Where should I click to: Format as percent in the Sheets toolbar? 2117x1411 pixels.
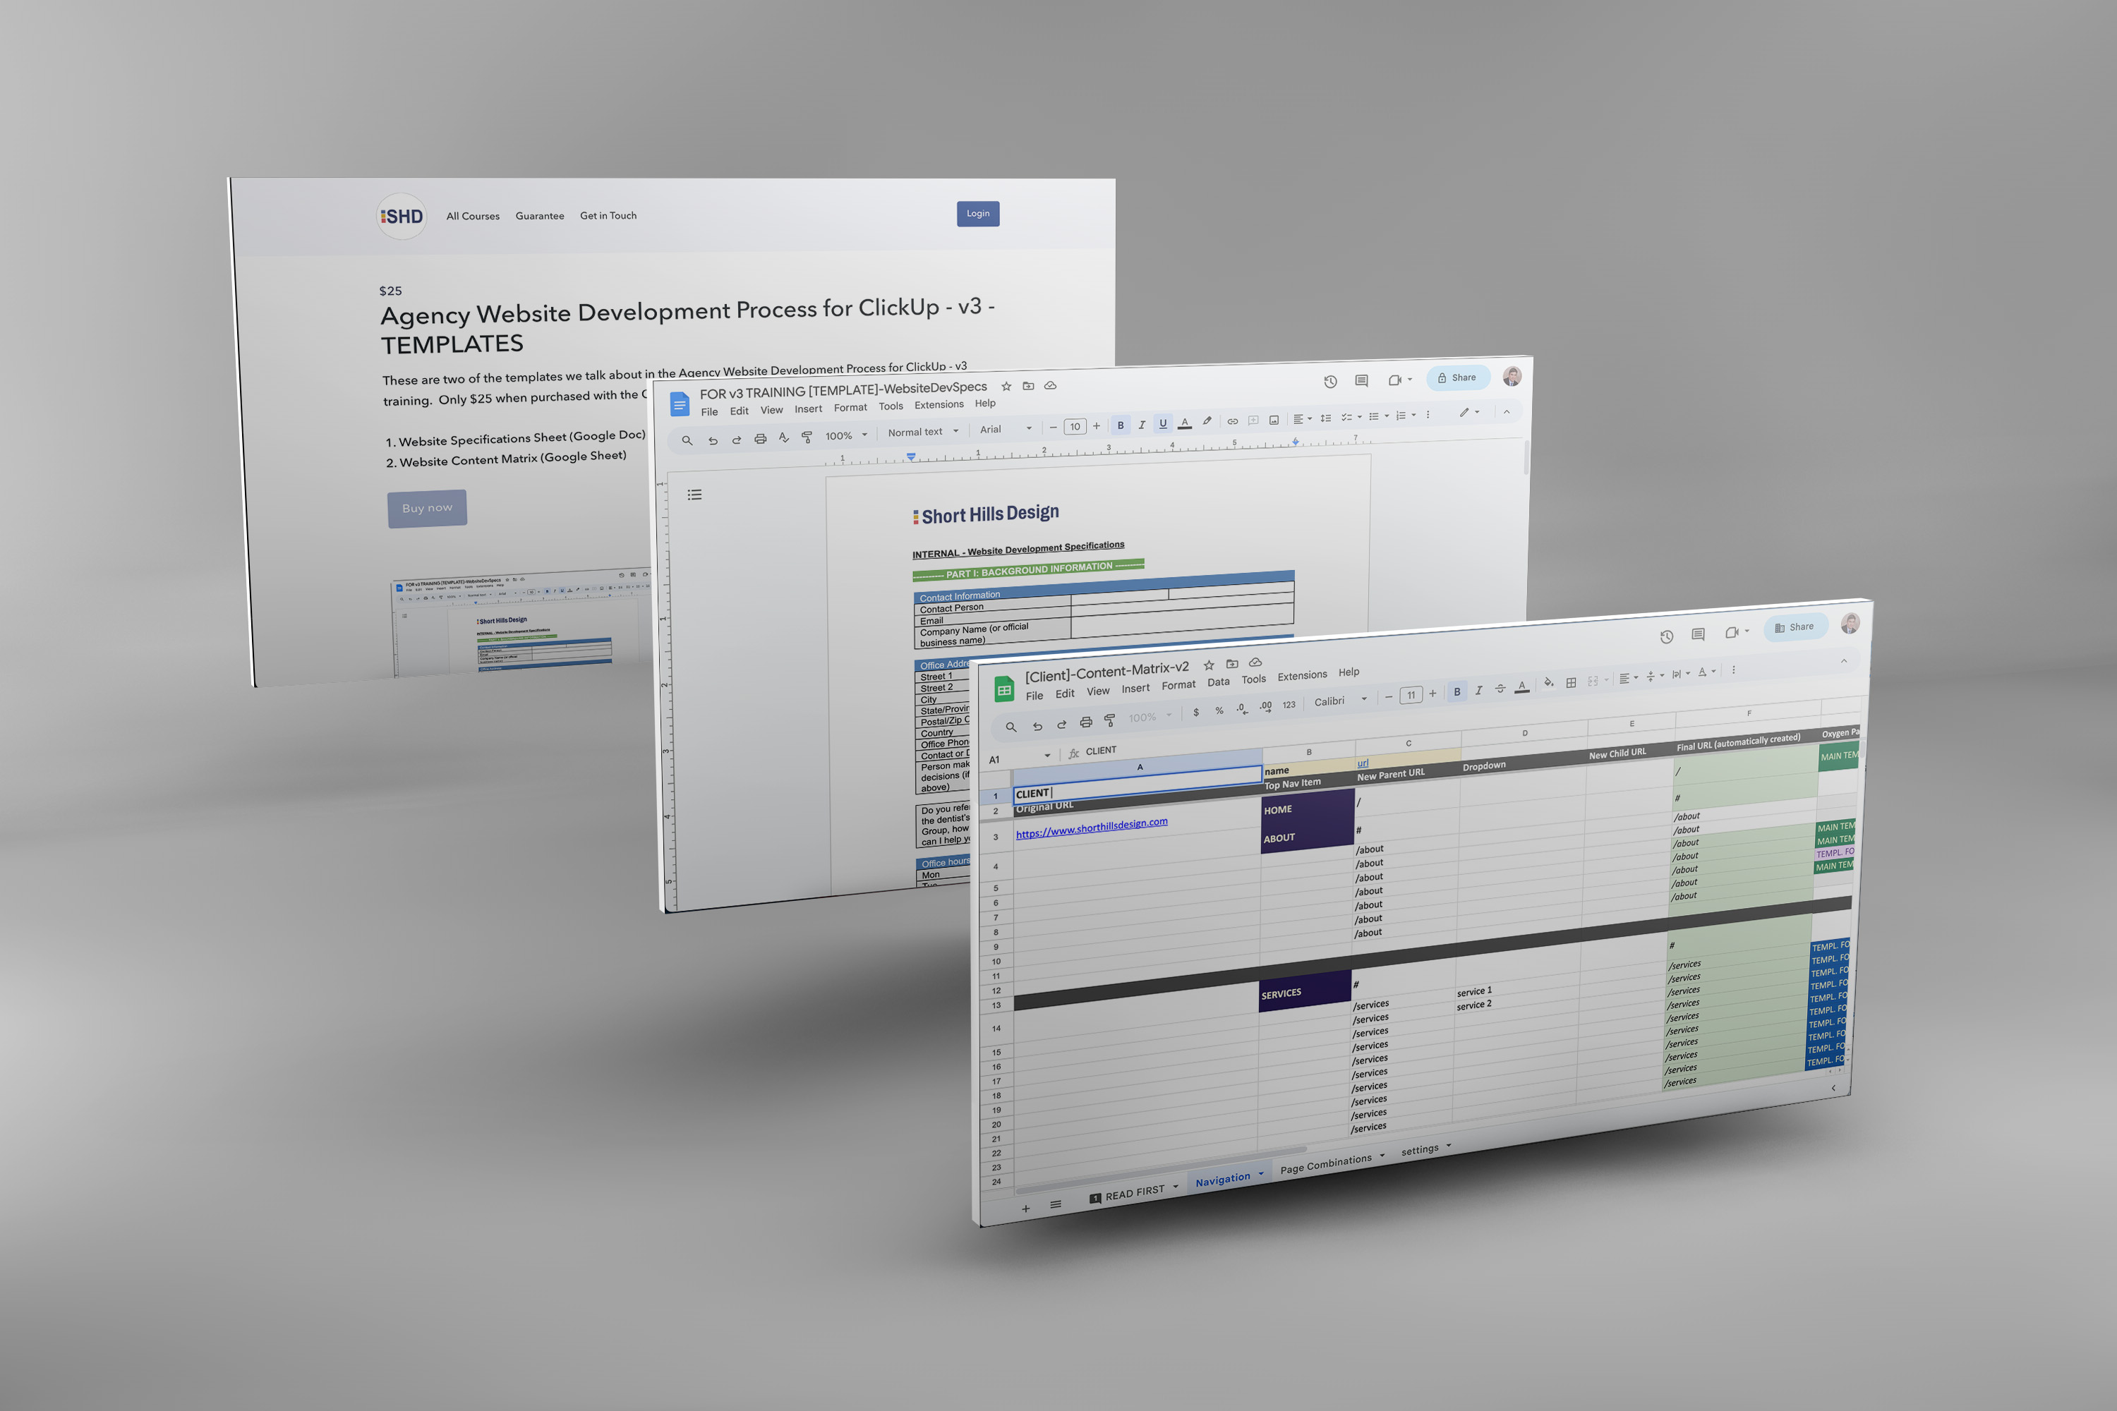[1219, 711]
